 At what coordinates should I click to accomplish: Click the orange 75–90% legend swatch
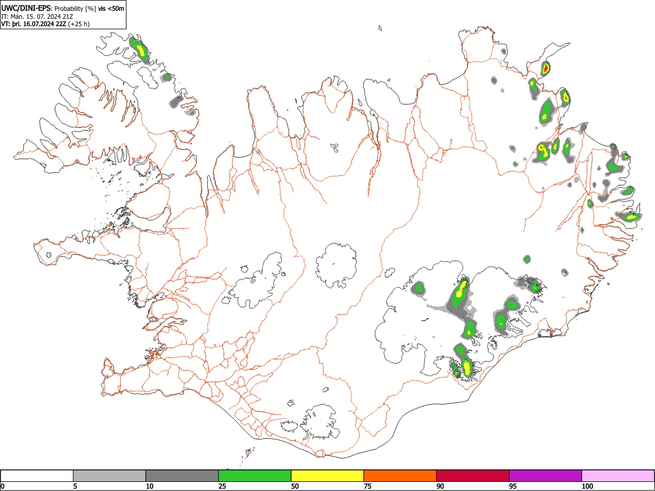click(x=400, y=476)
